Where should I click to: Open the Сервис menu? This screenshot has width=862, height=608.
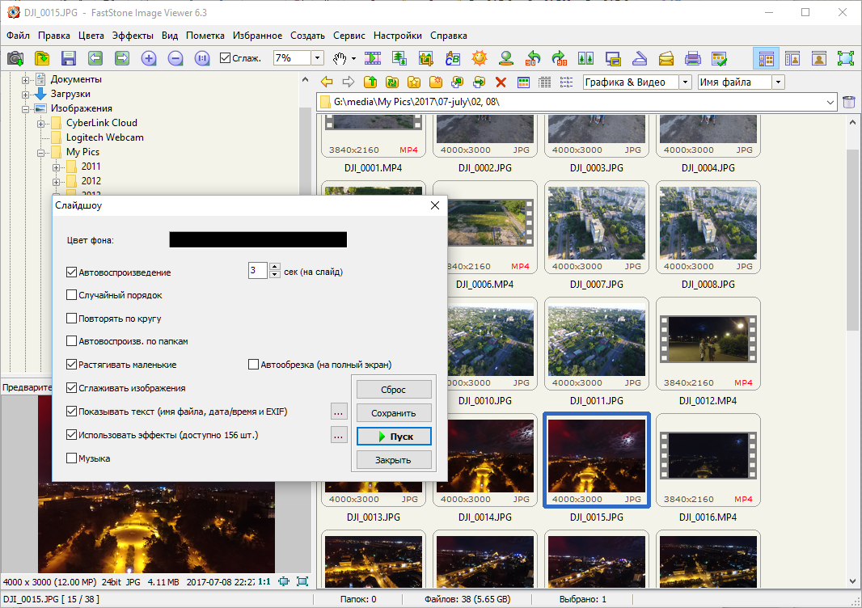tap(349, 36)
